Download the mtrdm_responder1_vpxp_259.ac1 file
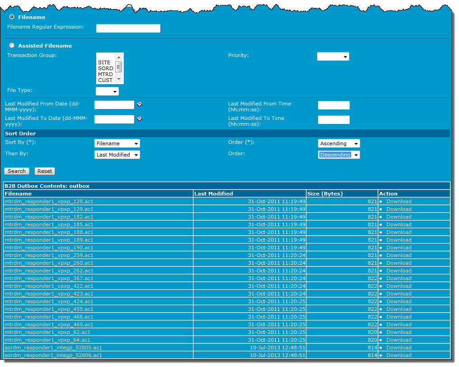Image resolution: width=459 pixels, height=367 pixels. [398, 255]
